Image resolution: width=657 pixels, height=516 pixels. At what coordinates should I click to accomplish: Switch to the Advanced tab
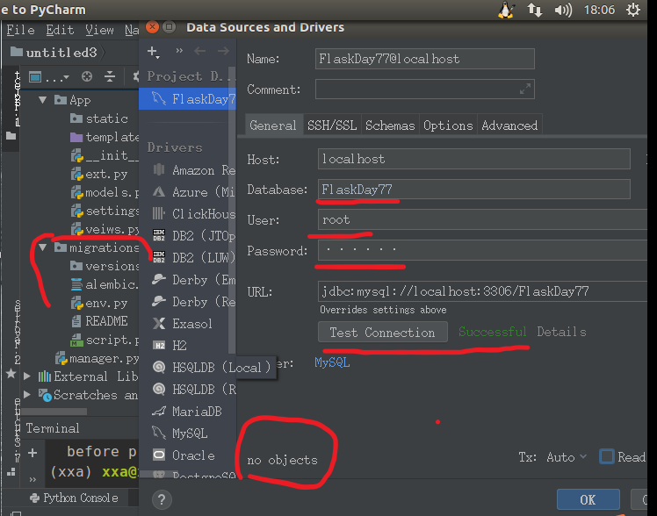(509, 125)
